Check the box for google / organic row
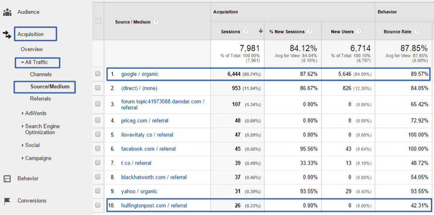The height and width of the screenshot is (215, 434). (97, 74)
